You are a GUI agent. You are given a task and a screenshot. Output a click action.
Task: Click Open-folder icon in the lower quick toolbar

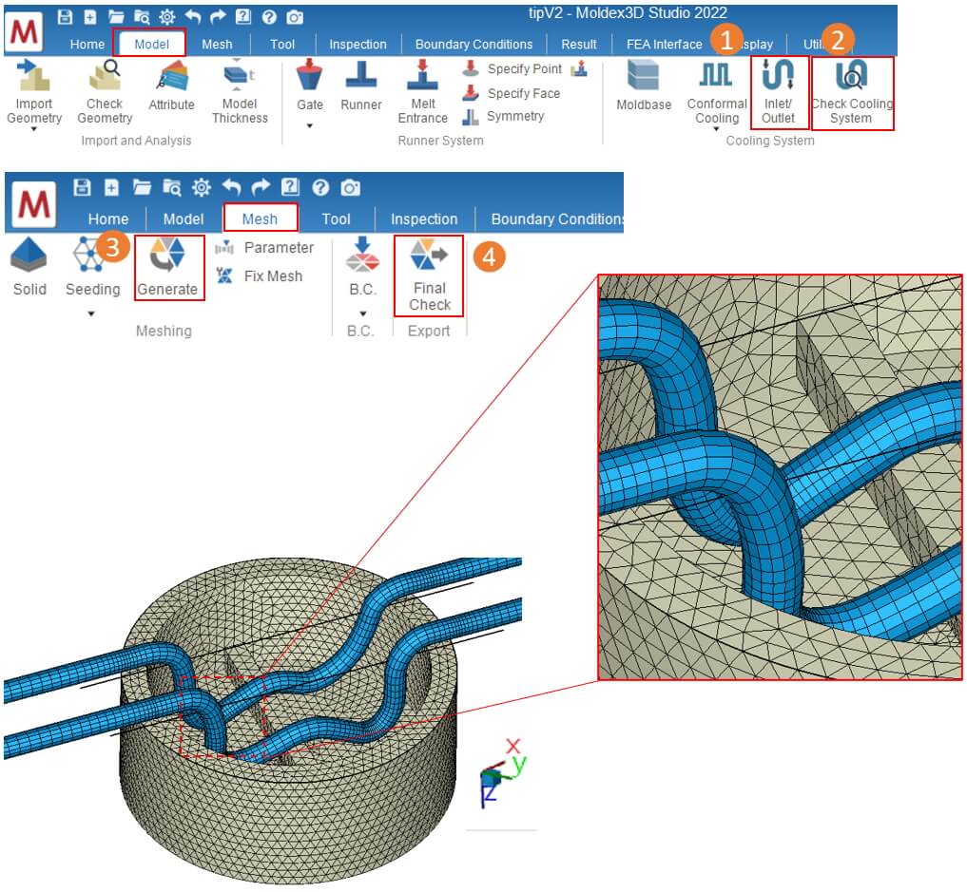(x=142, y=187)
